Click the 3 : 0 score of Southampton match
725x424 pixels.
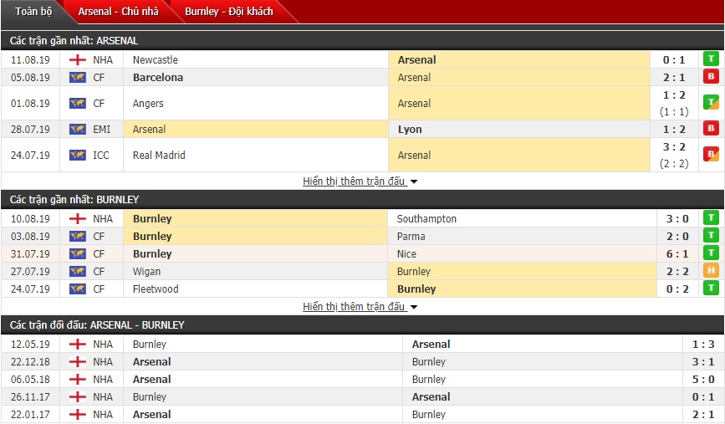[x=677, y=219]
